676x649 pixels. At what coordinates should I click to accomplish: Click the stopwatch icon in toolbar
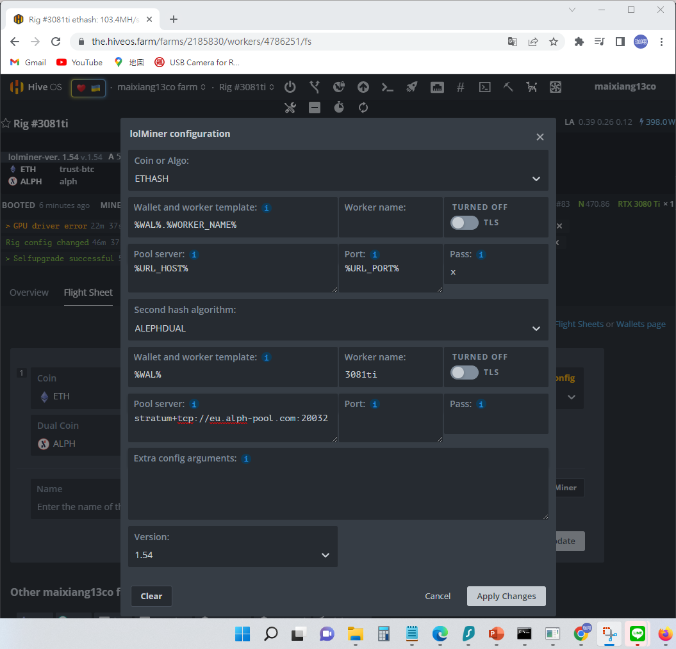[339, 107]
